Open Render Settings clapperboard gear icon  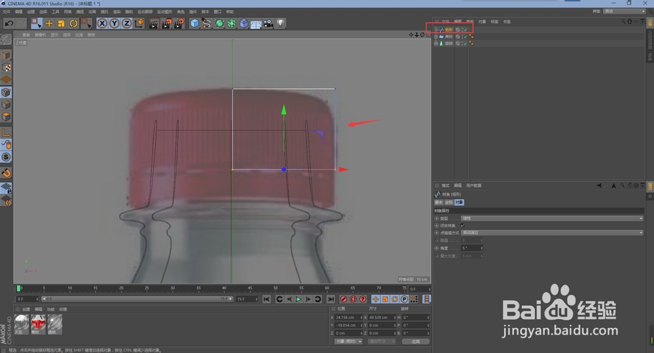[x=179, y=24]
